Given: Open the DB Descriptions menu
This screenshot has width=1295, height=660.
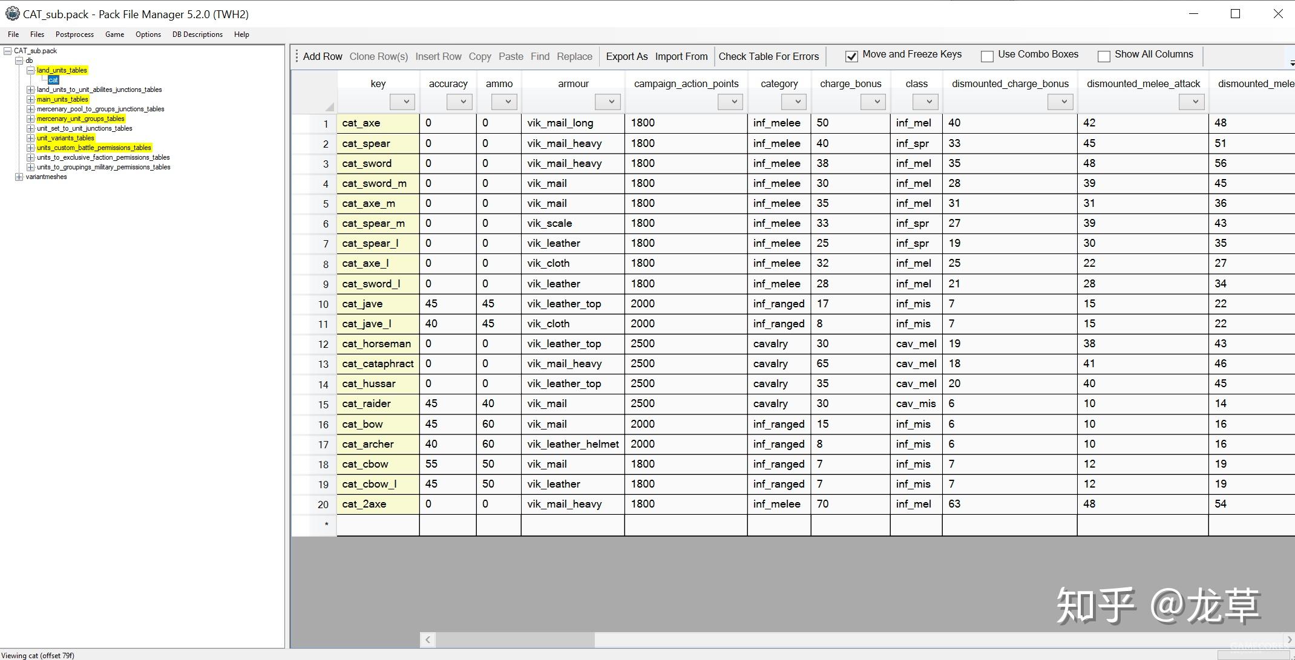Looking at the screenshot, I should pos(197,34).
